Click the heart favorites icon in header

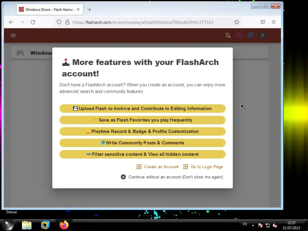(x=239, y=35)
